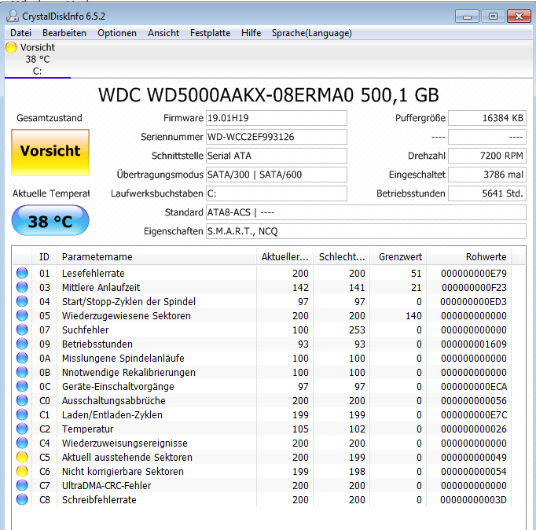Image resolution: width=536 pixels, height=530 pixels.
Task: Click the Grenzwert value 51
Action: (416, 273)
